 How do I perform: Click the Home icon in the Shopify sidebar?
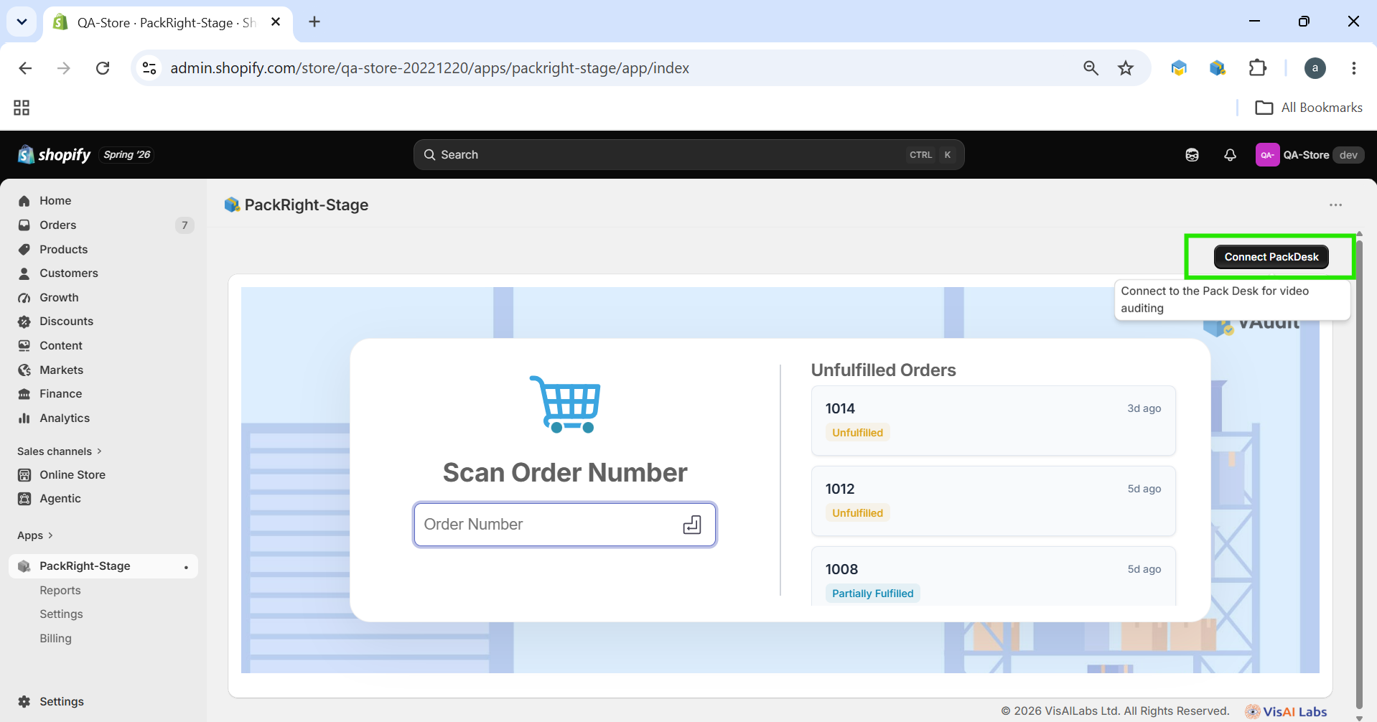point(24,201)
